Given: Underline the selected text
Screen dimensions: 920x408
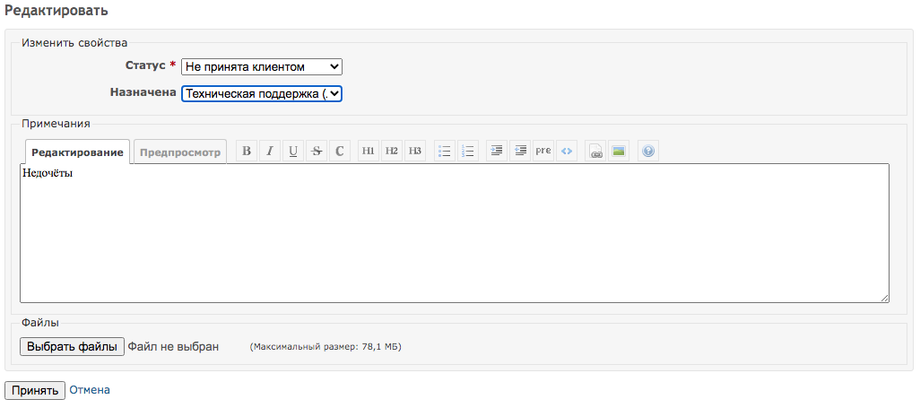Looking at the screenshot, I should click(x=293, y=152).
